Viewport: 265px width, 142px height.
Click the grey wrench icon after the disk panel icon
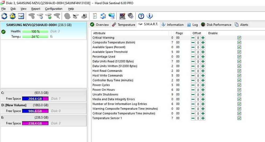point(32,16)
